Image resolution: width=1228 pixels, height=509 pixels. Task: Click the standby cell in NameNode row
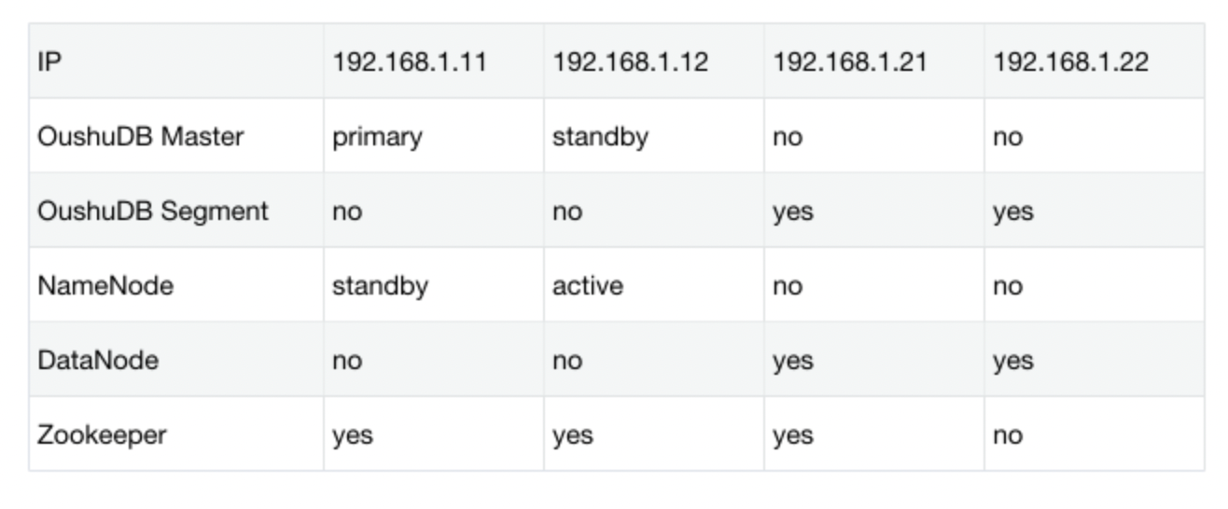[380, 285]
